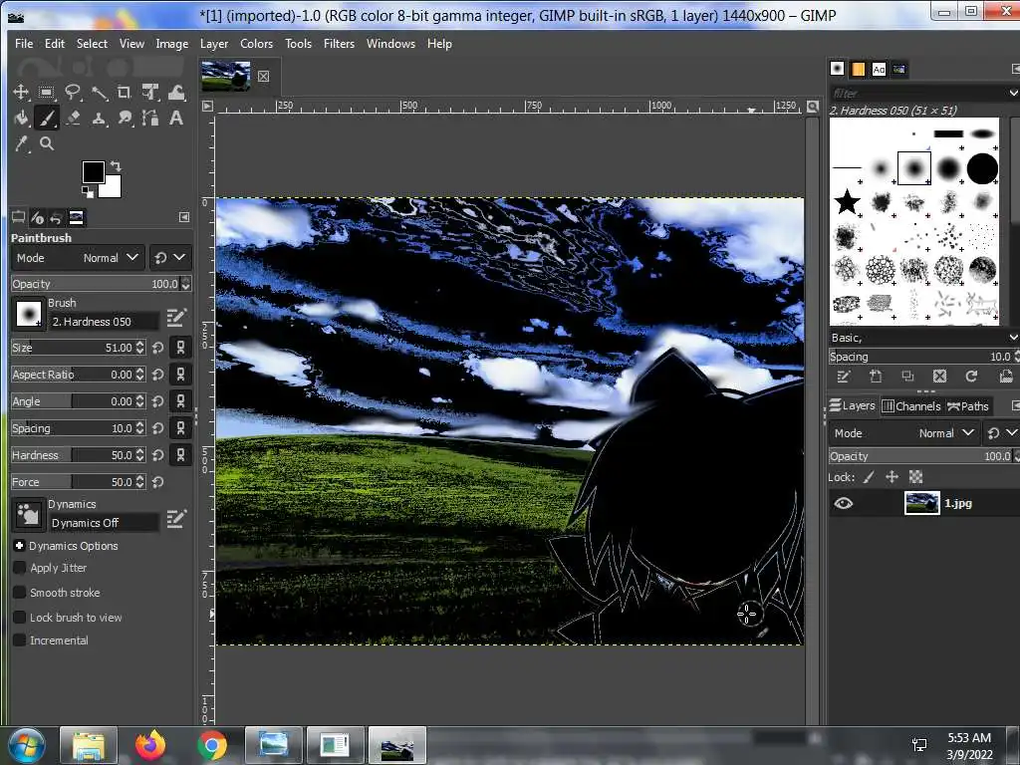Select the Color Picker tool
1020x765 pixels.
[21, 143]
